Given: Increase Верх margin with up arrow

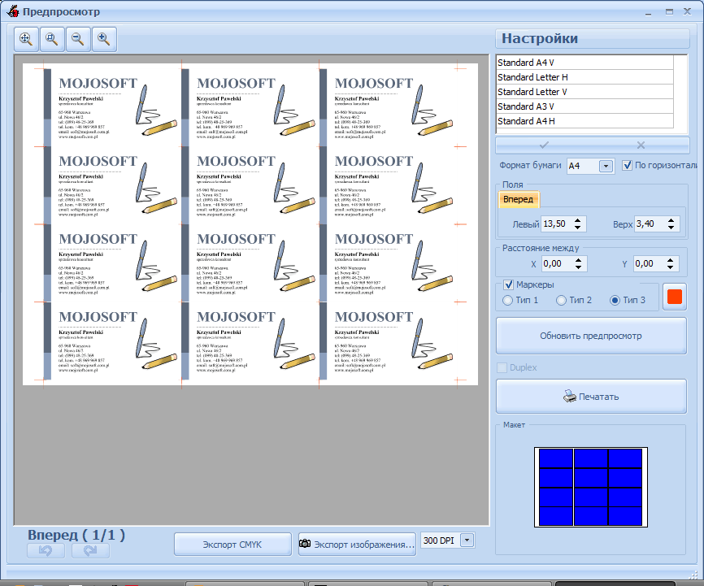Looking at the screenshot, I should (671, 220).
